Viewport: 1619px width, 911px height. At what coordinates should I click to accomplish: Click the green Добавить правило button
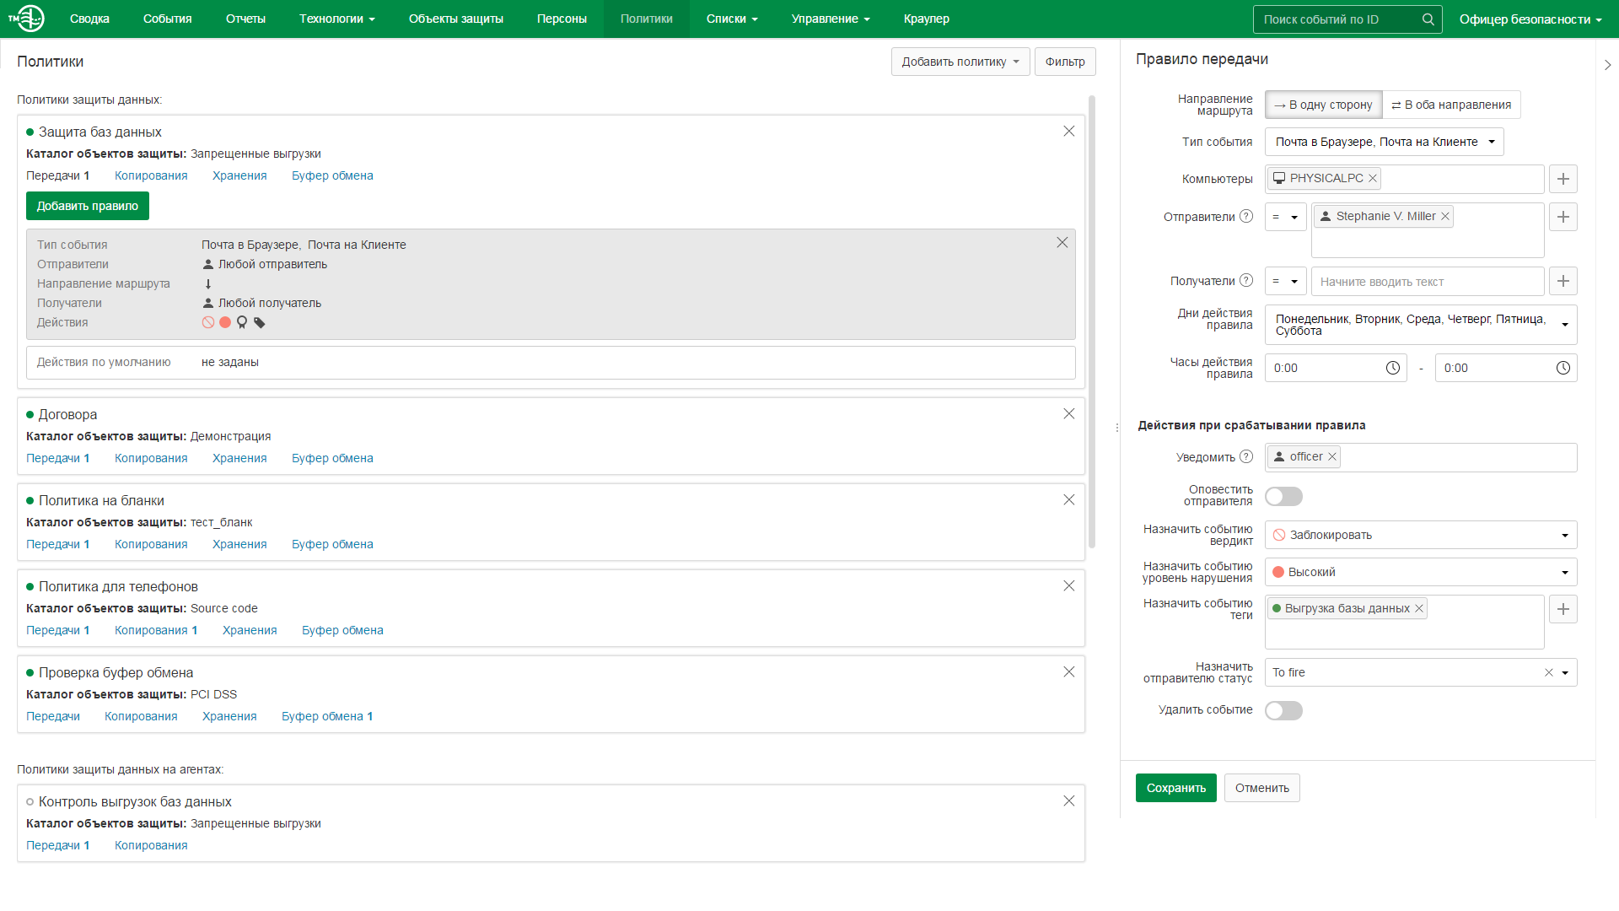tap(88, 206)
